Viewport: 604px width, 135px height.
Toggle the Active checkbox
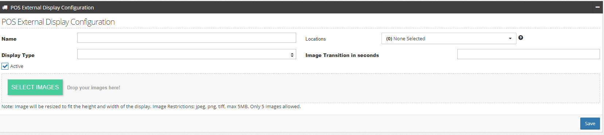pyautogui.click(x=5, y=66)
